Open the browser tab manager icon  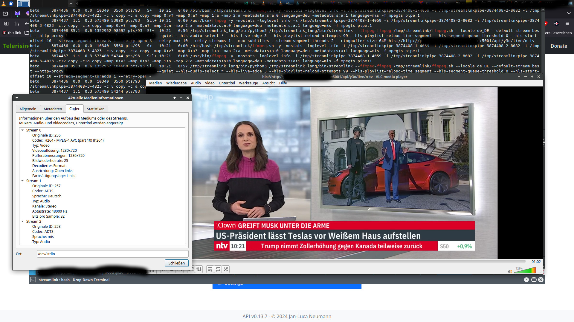(5, 13)
